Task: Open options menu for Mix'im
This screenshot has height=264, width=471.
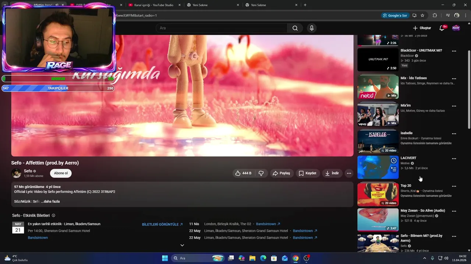Action: click(x=454, y=106)
